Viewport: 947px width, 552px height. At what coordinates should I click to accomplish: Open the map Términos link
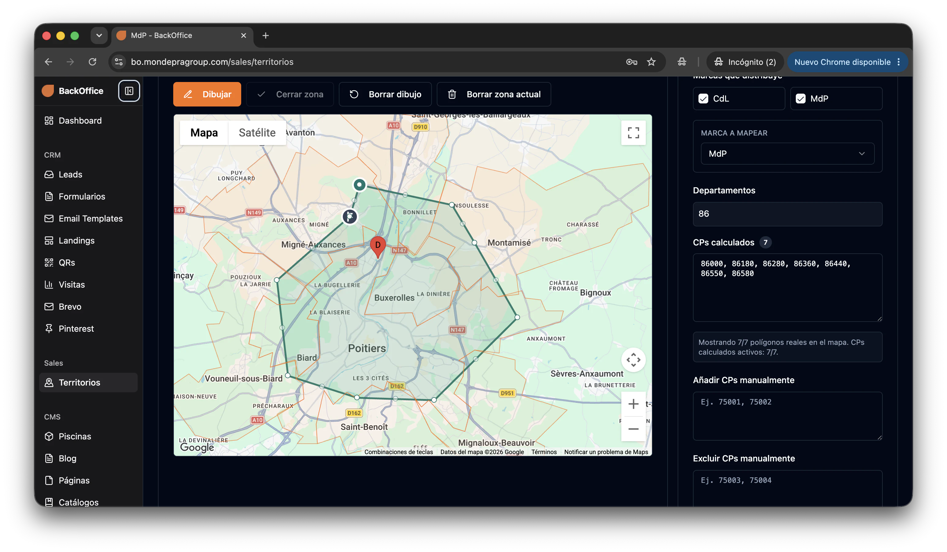pos(544,452)
